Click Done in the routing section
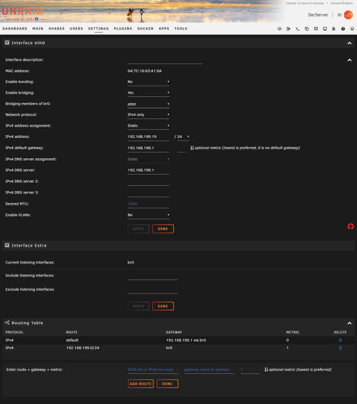This screenshot has height=404, width=357. point(167,384)
